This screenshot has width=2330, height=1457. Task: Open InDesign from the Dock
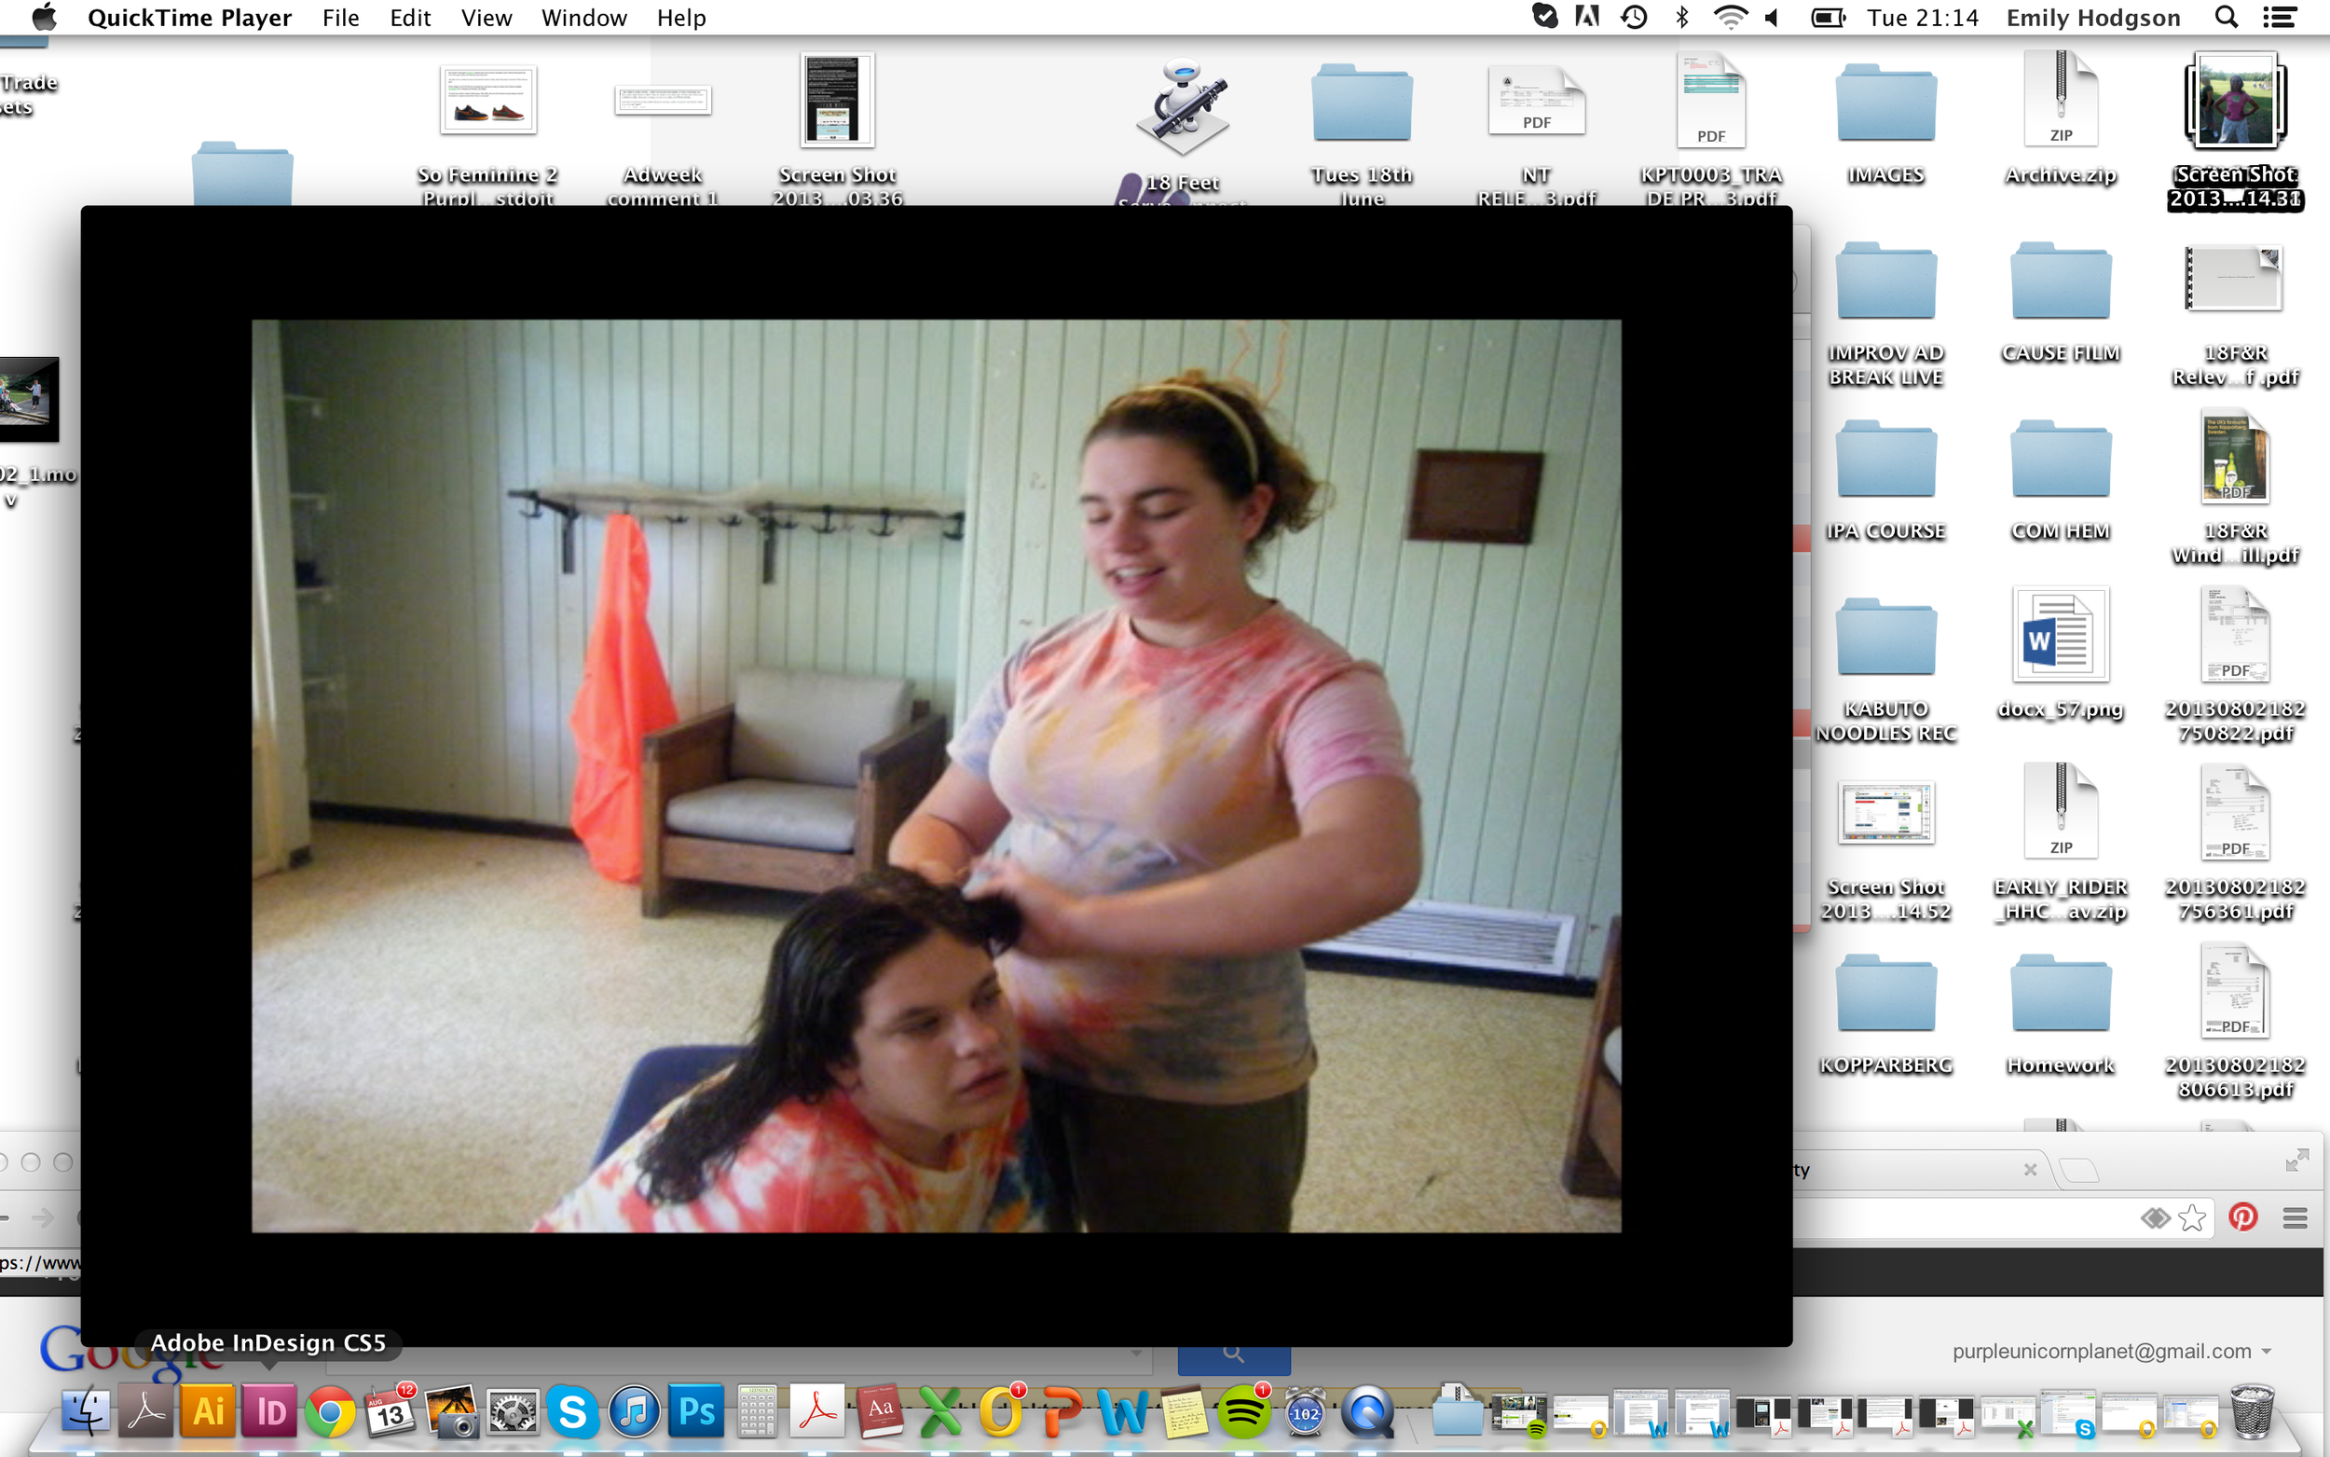pyautogui.click(x=267, y=1409)
